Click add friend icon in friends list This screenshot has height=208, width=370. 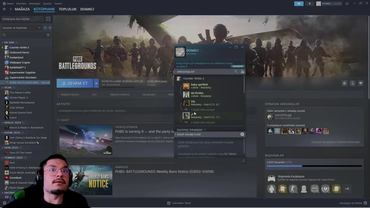coord(242,72)
